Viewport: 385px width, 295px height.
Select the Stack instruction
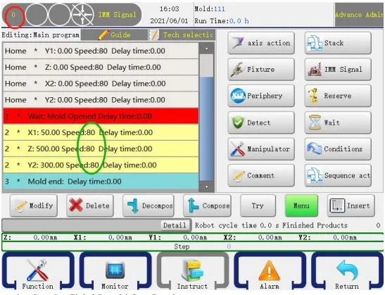coord(338,43)
